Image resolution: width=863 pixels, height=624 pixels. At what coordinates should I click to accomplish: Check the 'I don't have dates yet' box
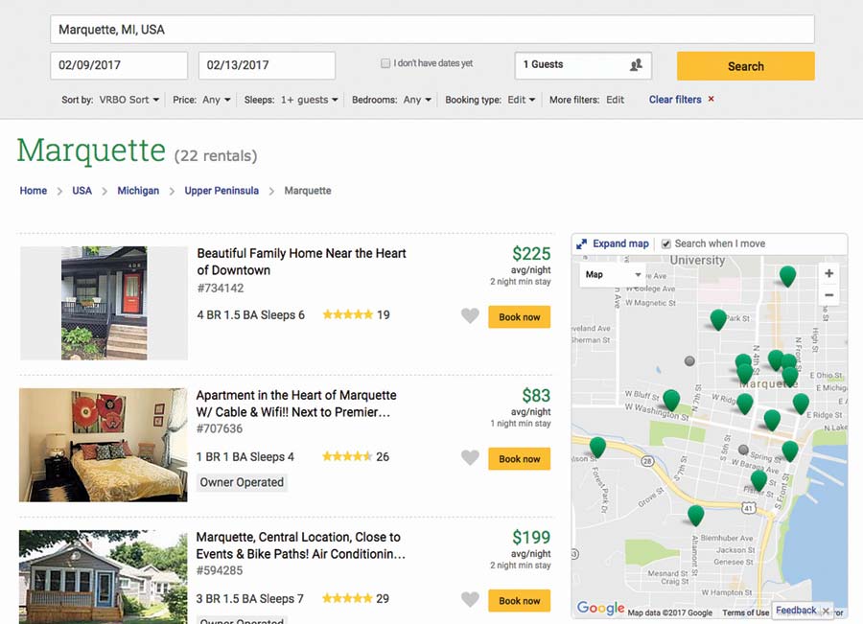point(385,64)
